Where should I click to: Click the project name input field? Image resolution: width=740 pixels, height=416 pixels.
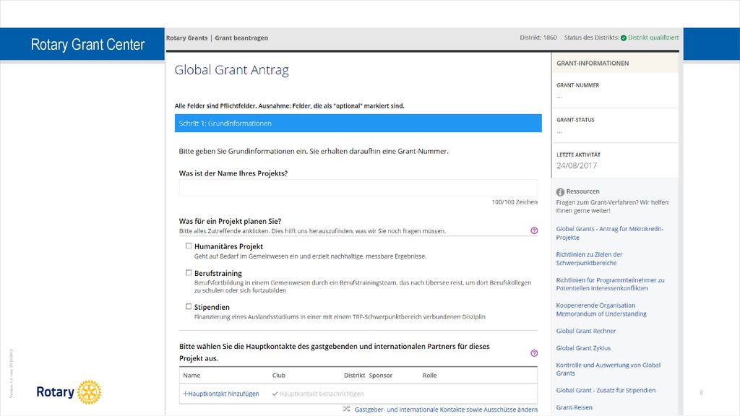(358, 188)
